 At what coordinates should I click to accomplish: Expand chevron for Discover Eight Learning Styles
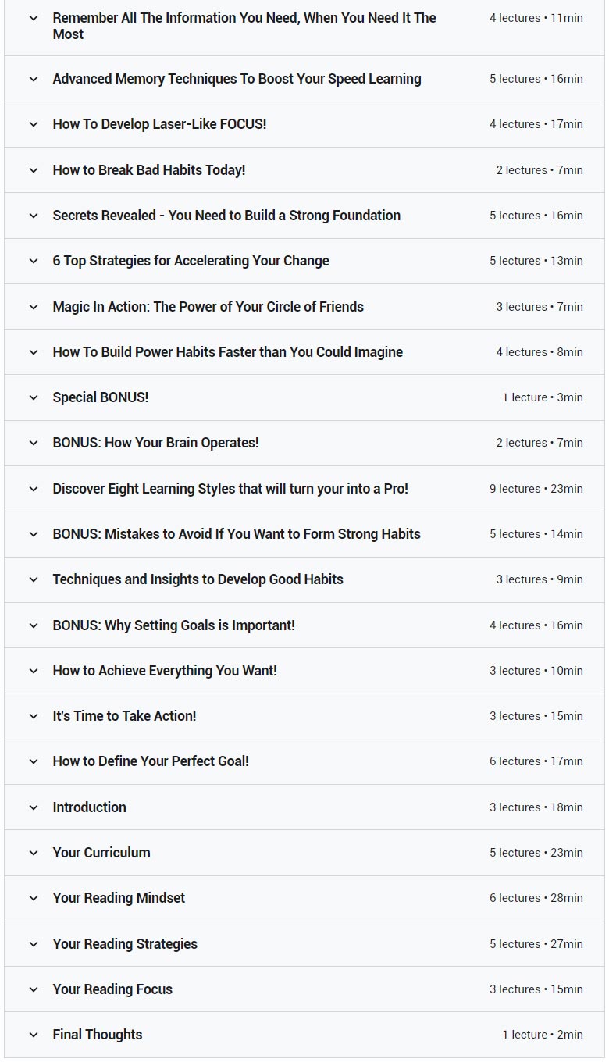[34, 489]
